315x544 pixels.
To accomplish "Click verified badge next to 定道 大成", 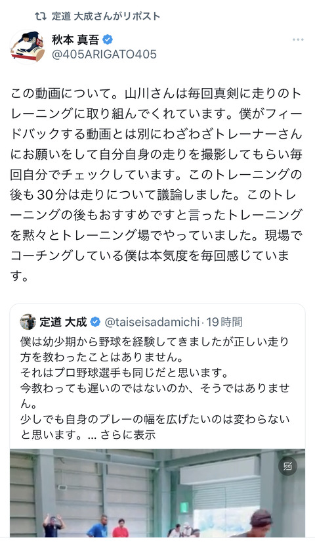I will [95, 322].
